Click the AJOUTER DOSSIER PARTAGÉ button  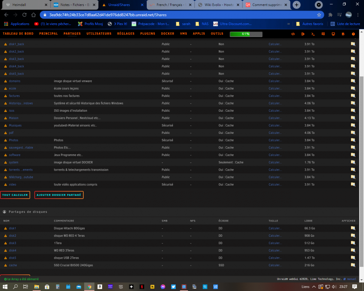point(59,195)
